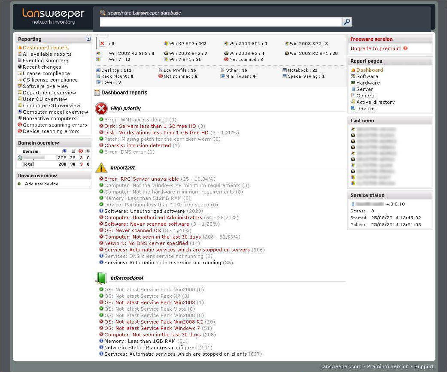Viewport: 447px width, 372px height.
Task: Click the Win 7 SP1 icon
Action: pyautogui.click(x=166, y=60)
